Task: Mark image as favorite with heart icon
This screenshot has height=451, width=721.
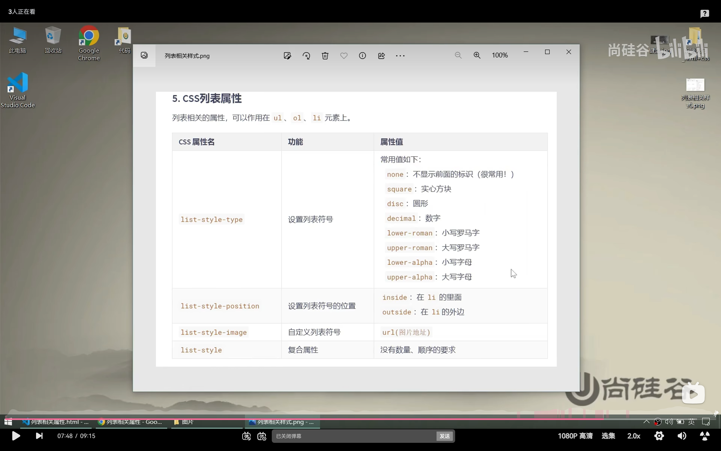Action: 344,56
